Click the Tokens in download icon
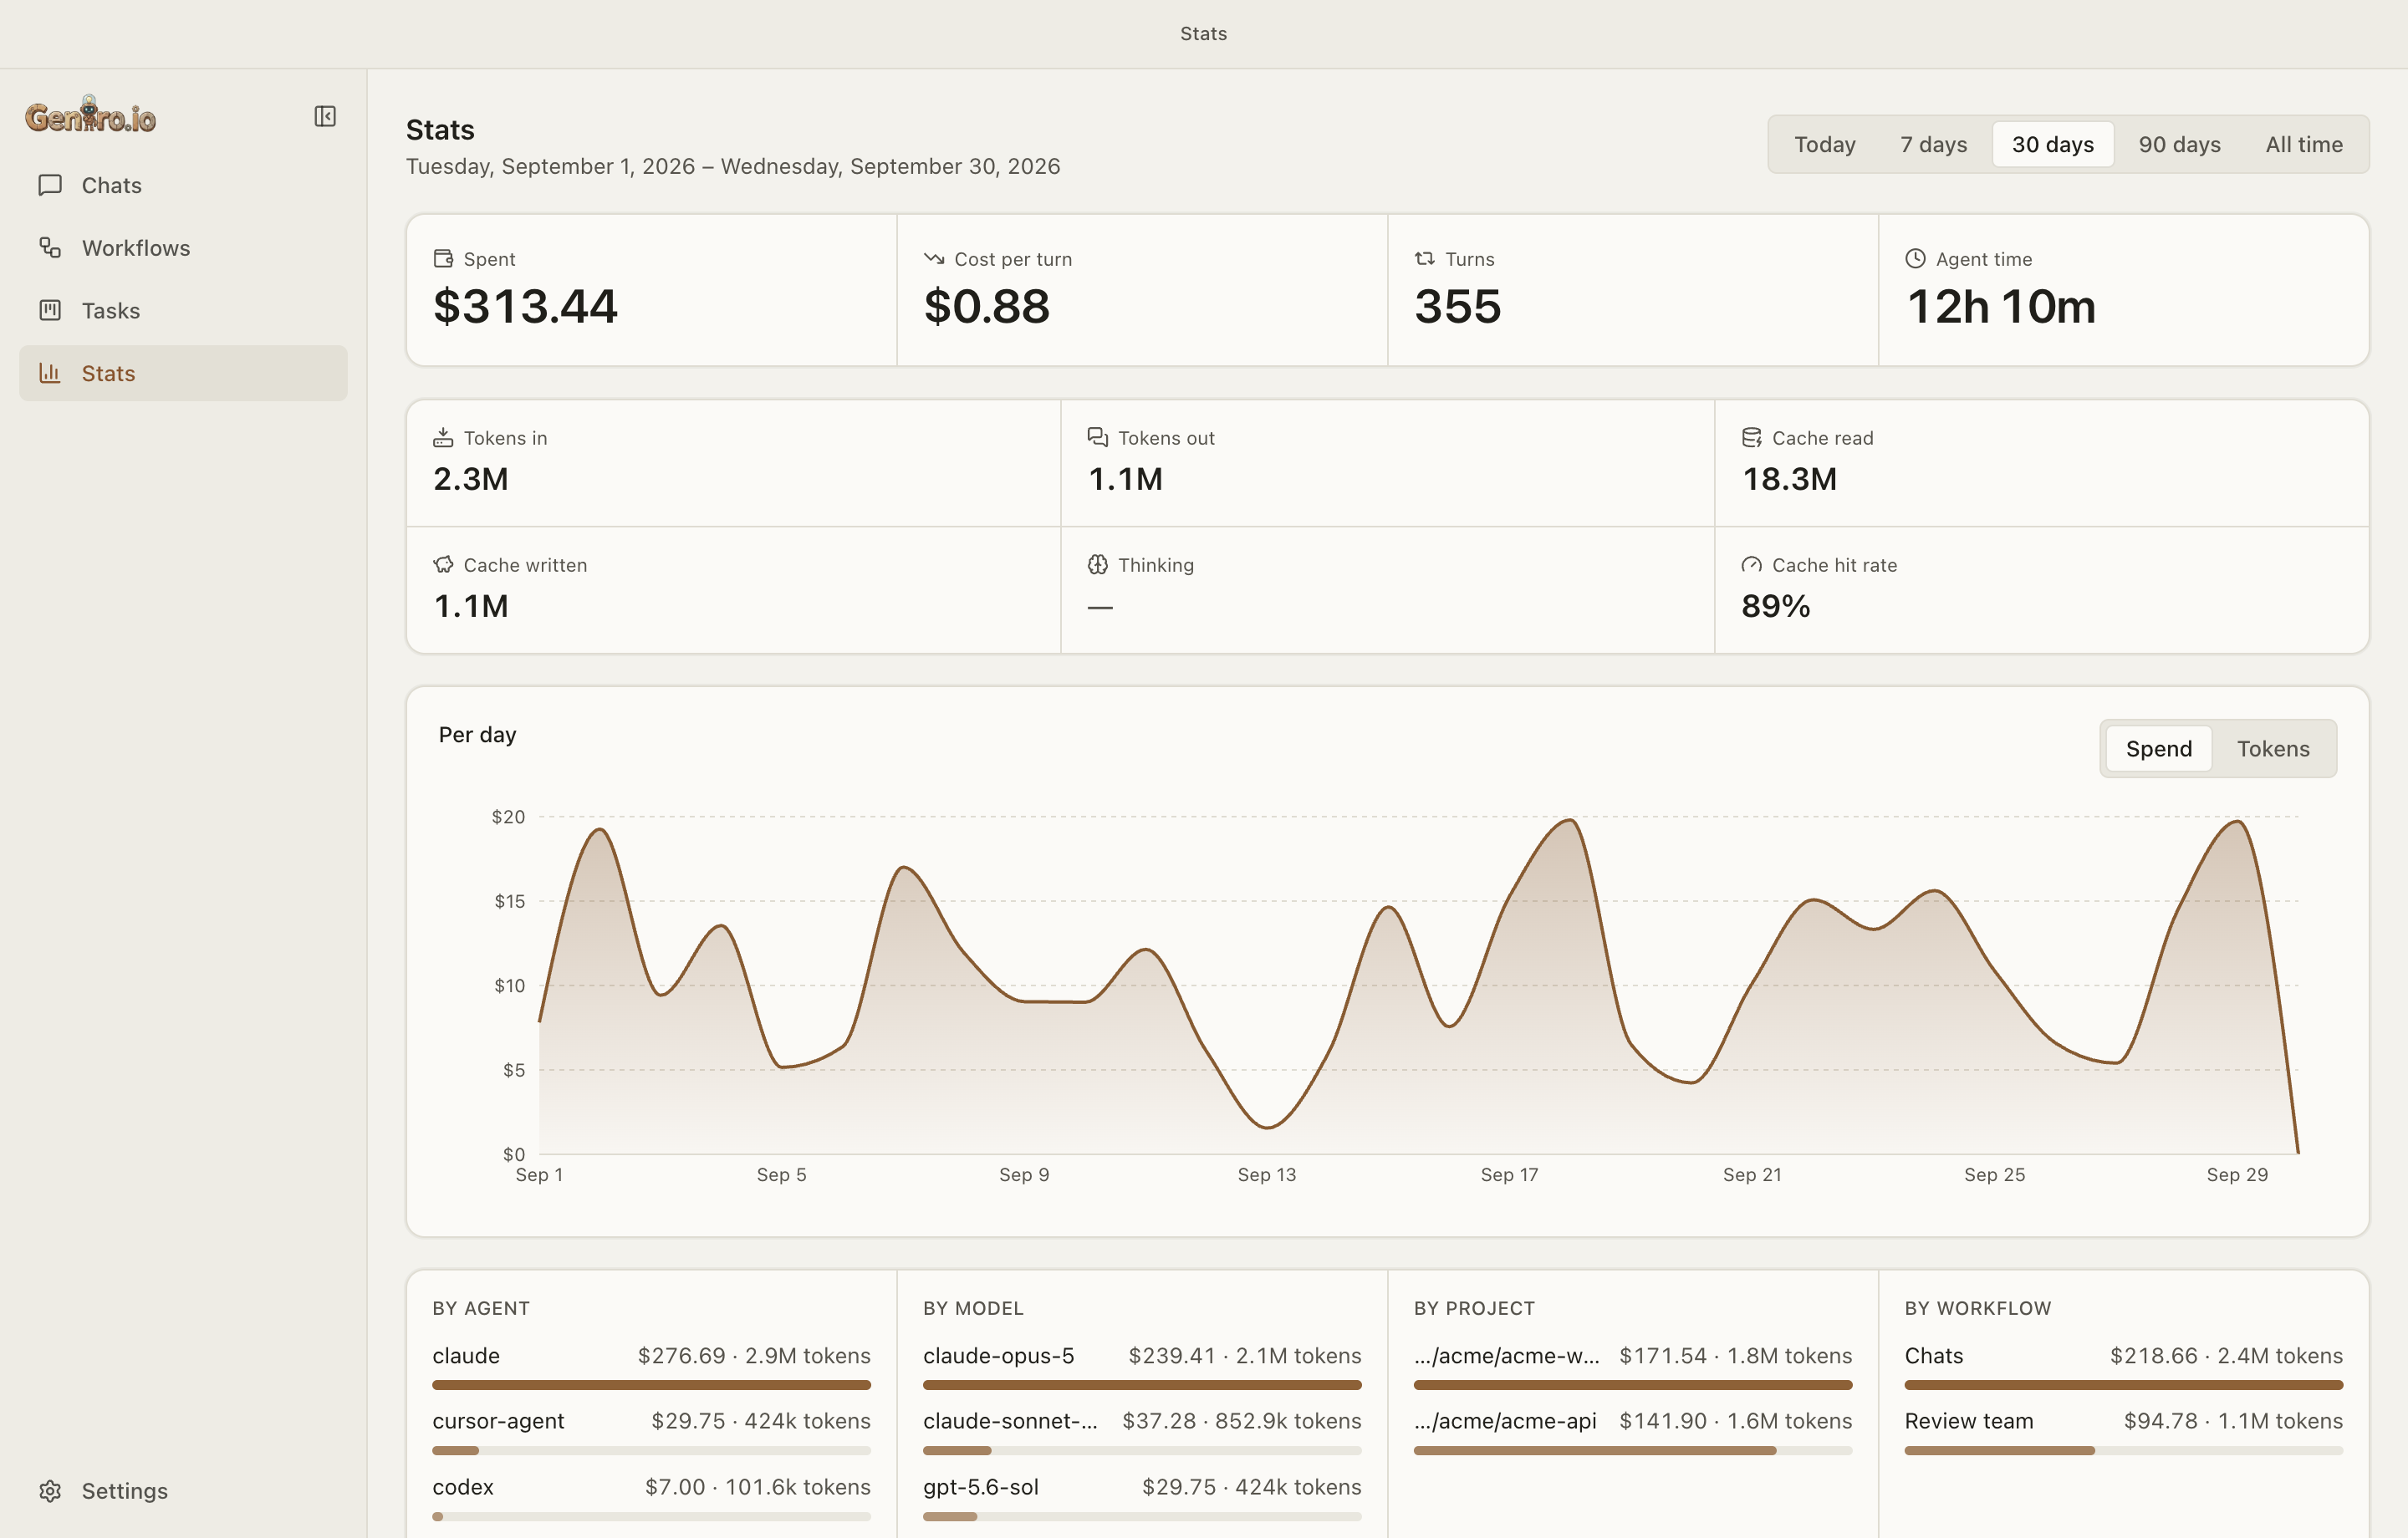 [x=443, y=438]
